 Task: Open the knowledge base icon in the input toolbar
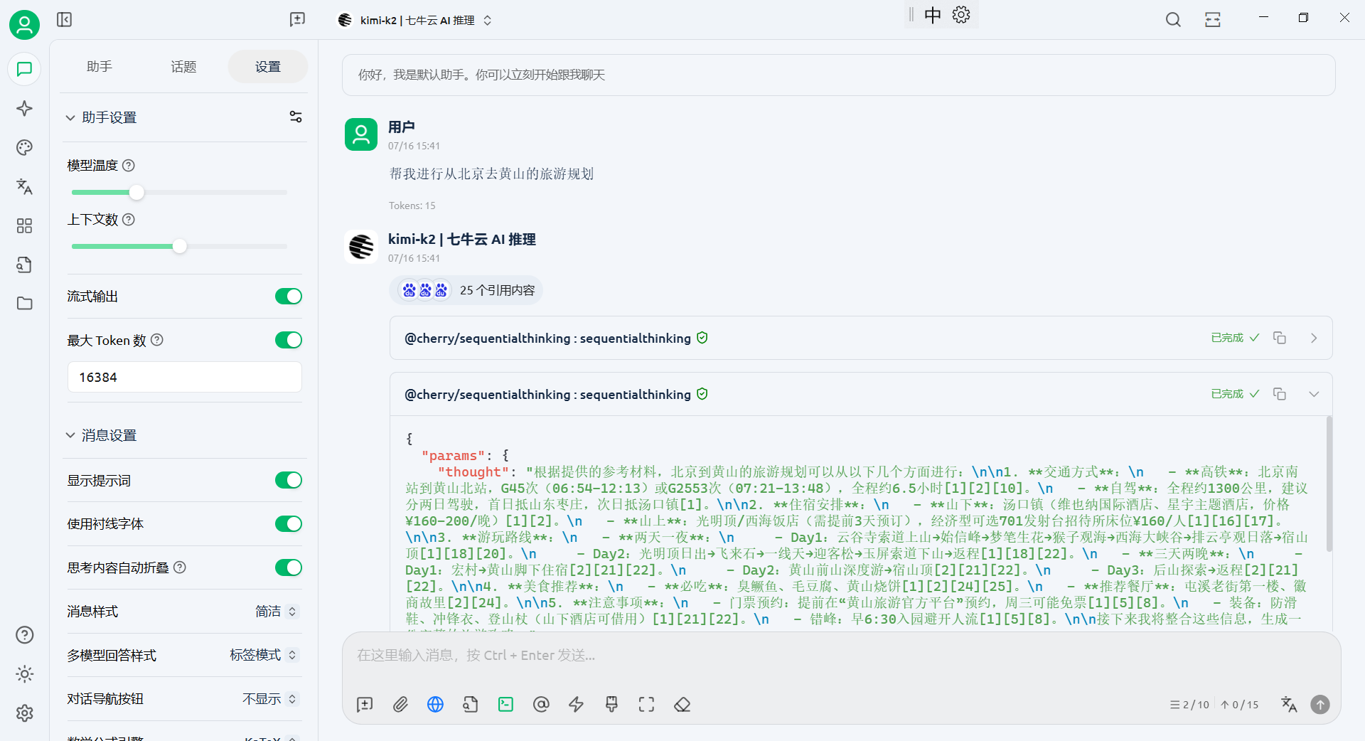[x=471, y=705]
